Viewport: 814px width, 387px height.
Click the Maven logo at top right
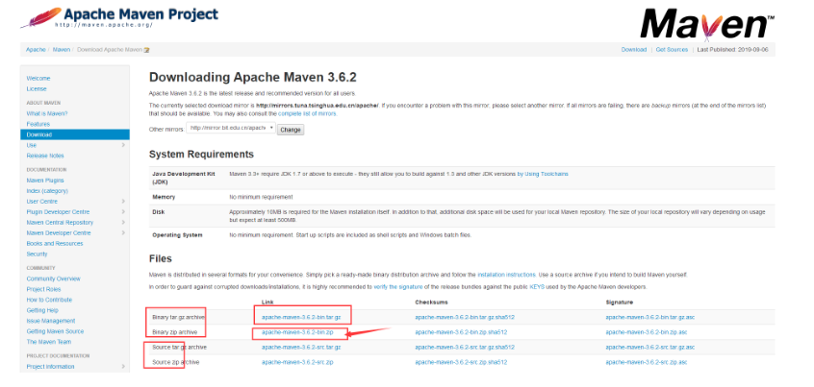(707, 24)
